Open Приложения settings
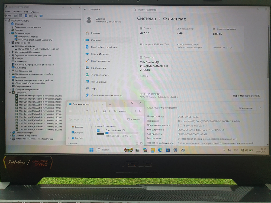This screenshot has height=203, width=271. coord(99,68)
